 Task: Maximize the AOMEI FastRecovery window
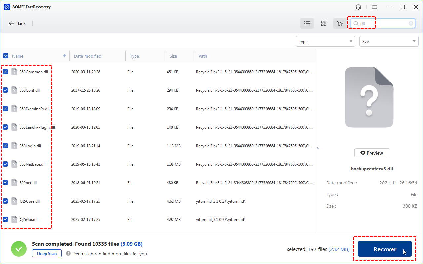(x=403, y=7)
